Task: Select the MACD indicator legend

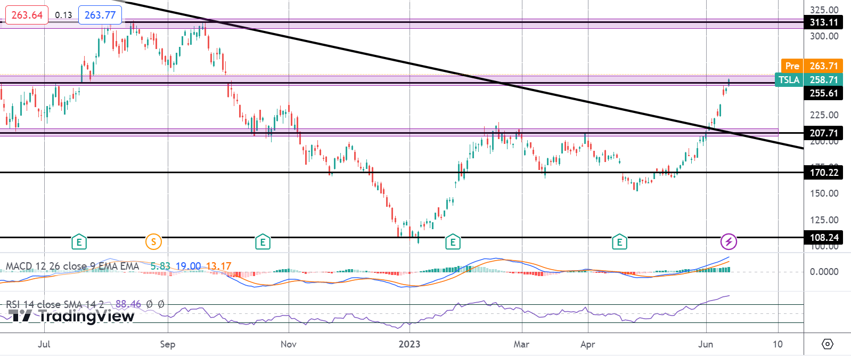Action: tap(118, 266)
